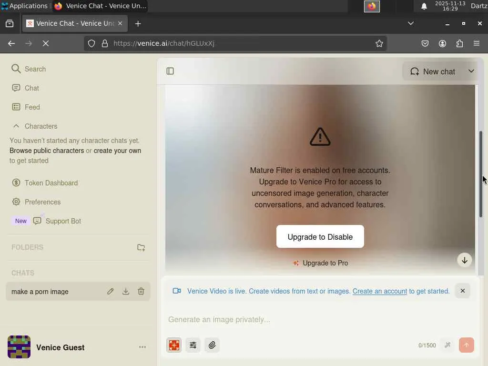The height and width of the screenshot is (366, 488).
Task: Click the warning triangle icon
Action: point(320,137)
